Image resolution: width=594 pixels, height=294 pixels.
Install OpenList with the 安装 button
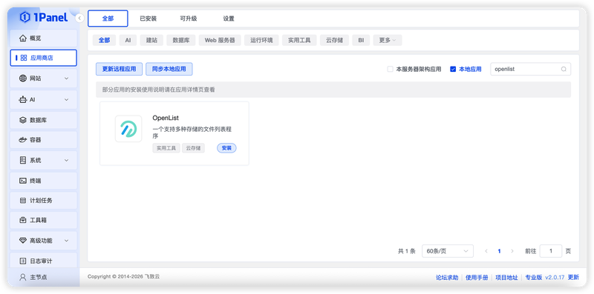pos(226,148)
